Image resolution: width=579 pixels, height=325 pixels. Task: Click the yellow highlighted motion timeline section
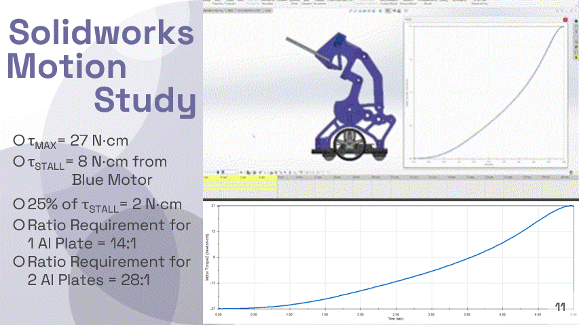click(240, 183)
